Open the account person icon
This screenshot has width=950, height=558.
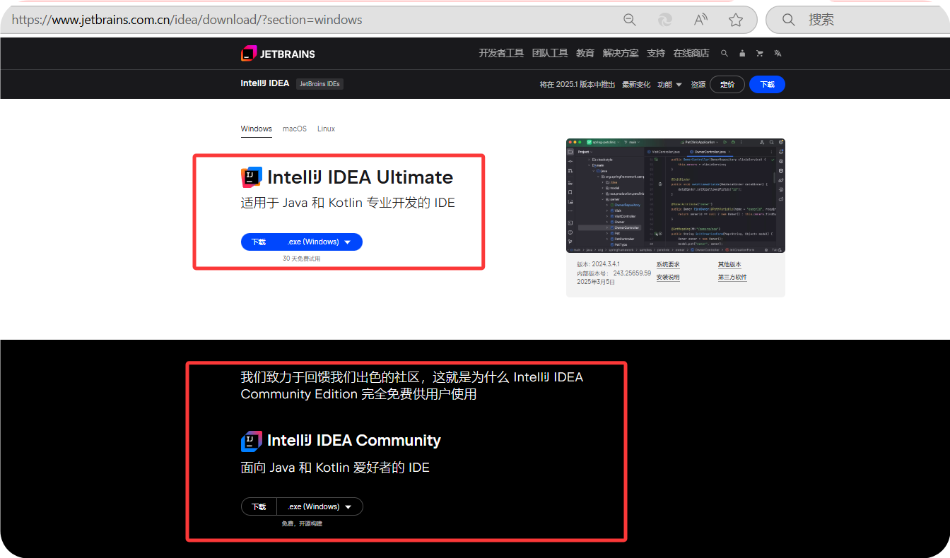click(x=742, y=54)
